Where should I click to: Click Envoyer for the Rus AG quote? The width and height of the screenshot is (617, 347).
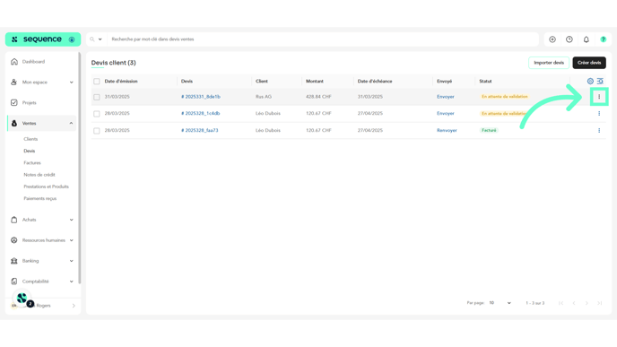(446, 97)
